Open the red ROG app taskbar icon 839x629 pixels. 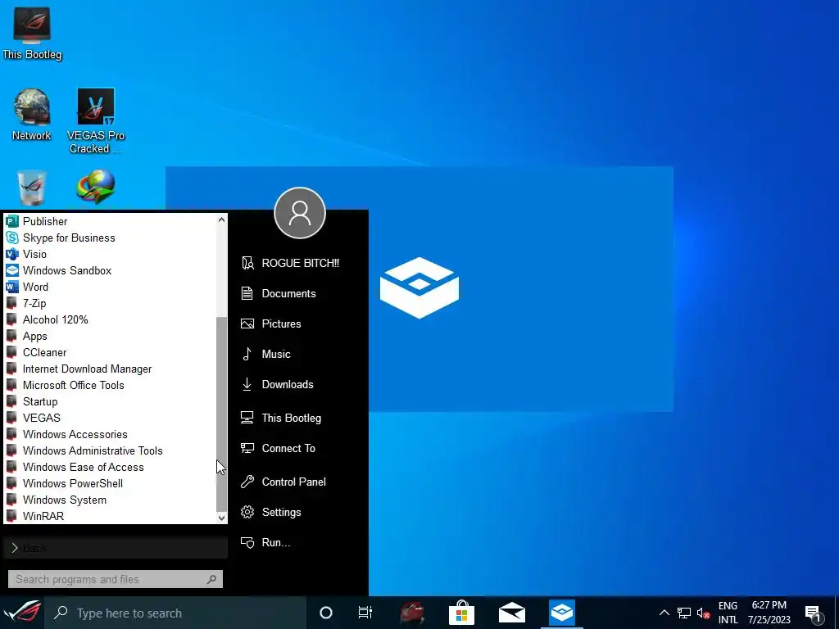click(411, 613)
